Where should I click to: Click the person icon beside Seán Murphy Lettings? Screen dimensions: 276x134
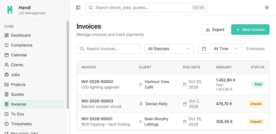[x=140, y=121]
